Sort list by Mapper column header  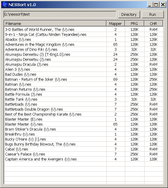[x=116, y=23]
